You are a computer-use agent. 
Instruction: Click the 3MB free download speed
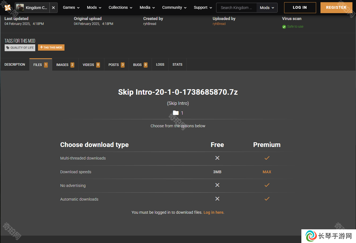coord(217,172)
